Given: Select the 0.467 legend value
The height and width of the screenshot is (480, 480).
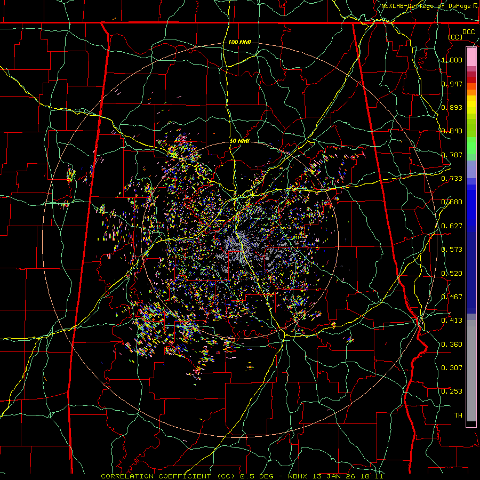Looking at the screenshot, I should click(x=452, y=297).
